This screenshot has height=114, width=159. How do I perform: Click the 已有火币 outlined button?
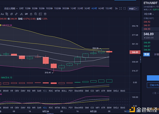pyautogui.click(x=153, y=85)
